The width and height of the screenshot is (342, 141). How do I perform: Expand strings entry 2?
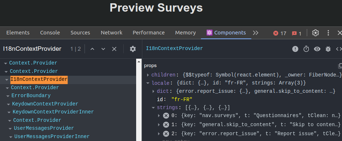coord(159,134)
